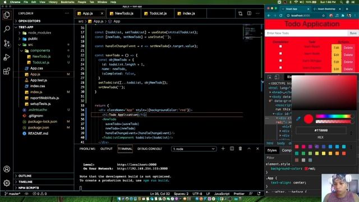Split the terminal panel
359x202 pixels.
232,149
